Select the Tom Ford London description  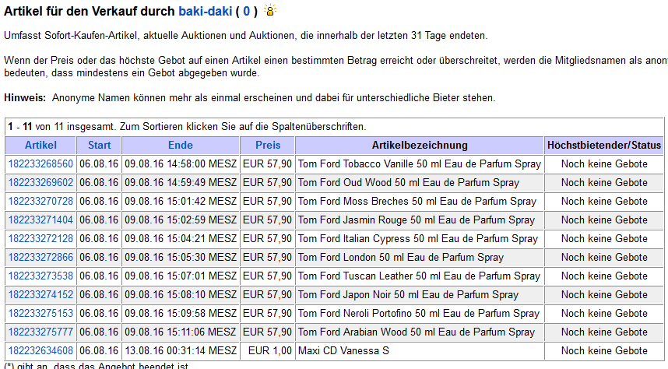401,258
